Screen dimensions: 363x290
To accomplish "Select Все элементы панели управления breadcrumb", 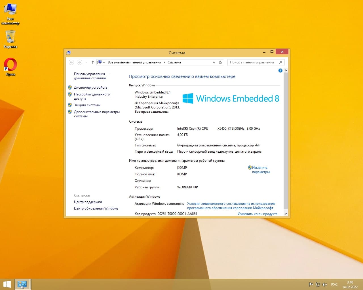I will click(x=134, y=62).
